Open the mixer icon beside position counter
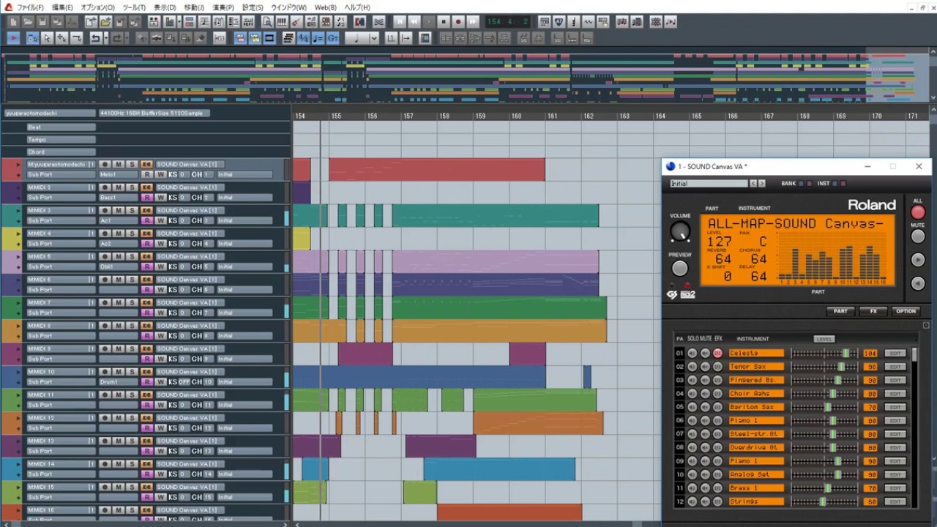The image size is (937, 527). tap(545, 22)
